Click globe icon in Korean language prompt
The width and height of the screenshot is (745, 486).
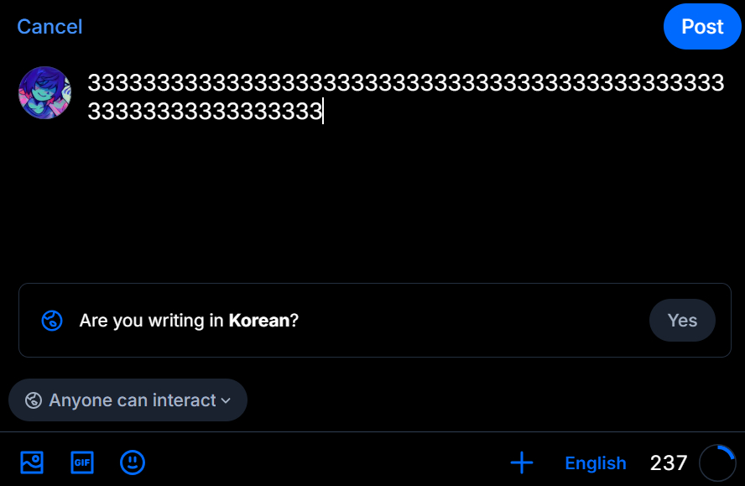(52, 321)
